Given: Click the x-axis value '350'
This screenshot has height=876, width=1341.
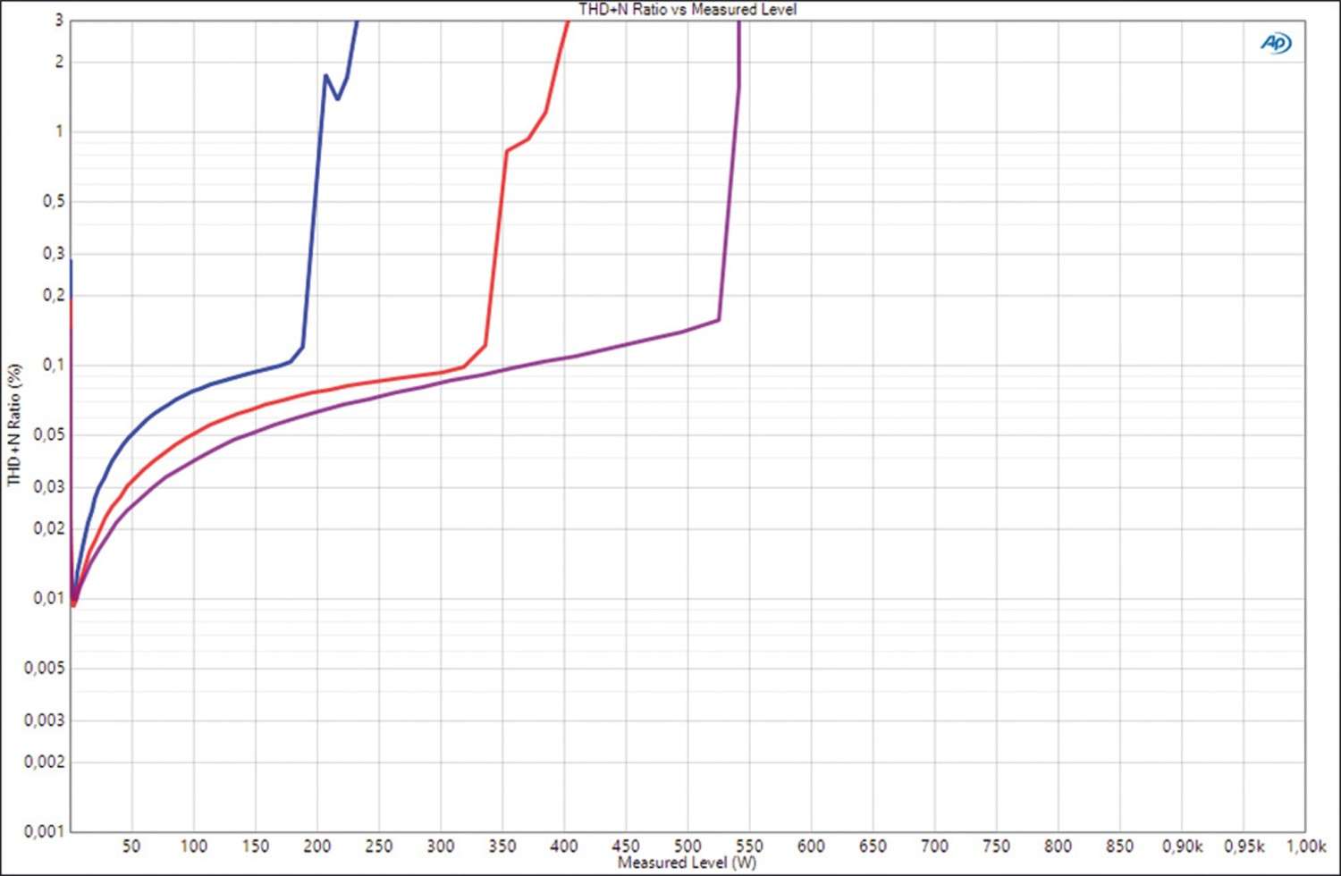Looking at the screenshot, I should [502, 846].
